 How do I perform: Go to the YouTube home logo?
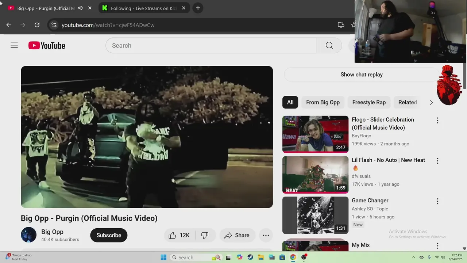click(x=47, y=46)
